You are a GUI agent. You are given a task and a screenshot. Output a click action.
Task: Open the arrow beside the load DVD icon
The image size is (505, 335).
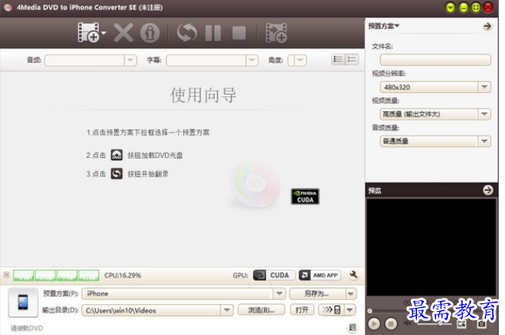tap(104, 33)
